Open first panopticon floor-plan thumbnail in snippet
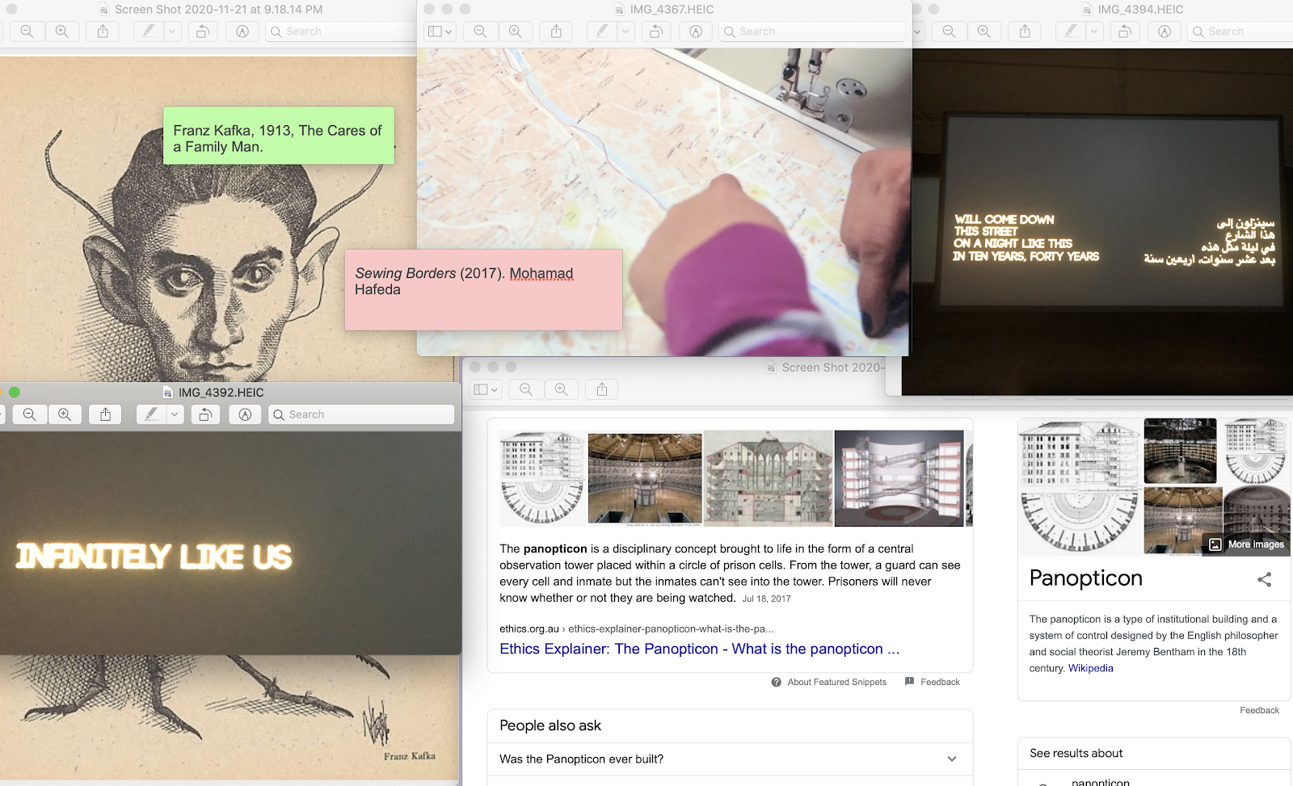1293x786 pixels. point(542,478)
